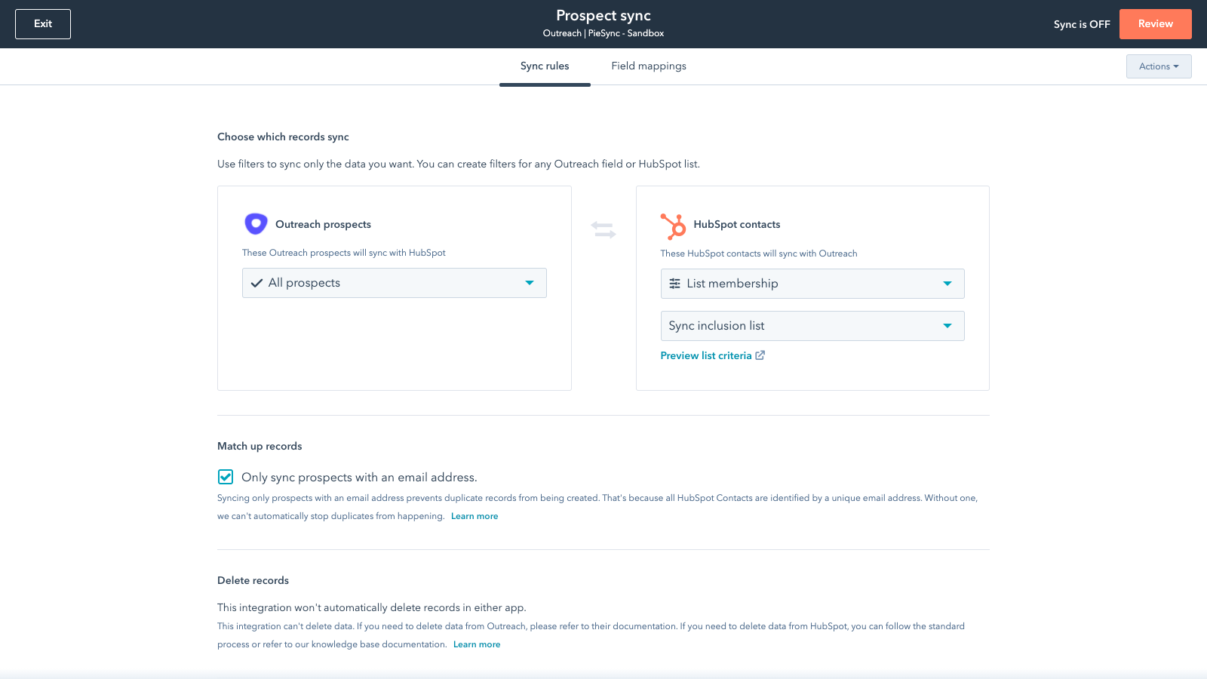1207x679 pixels.
Task: Click the HubSpot sprocket logo icon
Action: [x=673, y=226]
